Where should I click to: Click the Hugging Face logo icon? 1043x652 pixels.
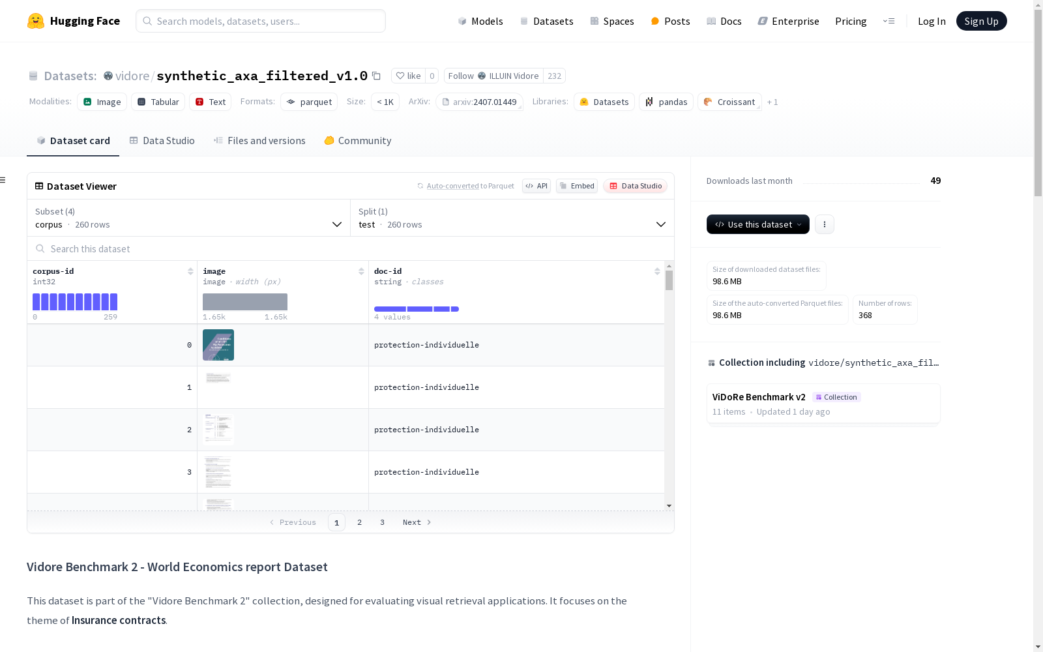click(36, 21)
